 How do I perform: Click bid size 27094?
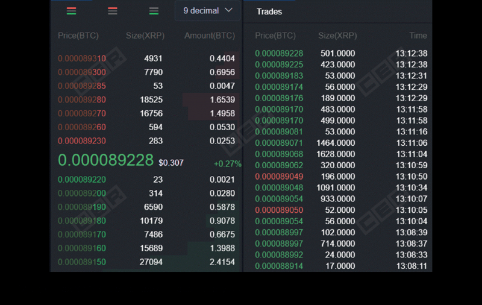[x=151, y=262]
